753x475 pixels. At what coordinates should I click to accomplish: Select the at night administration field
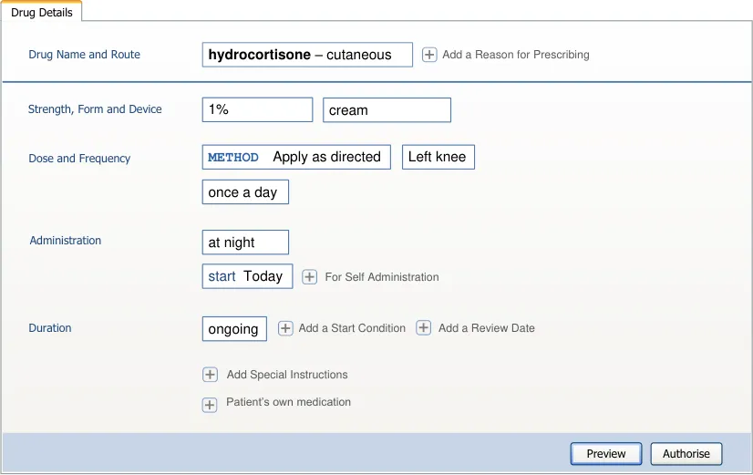click(244, 243)
